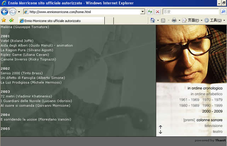Open the 1961 - 1969 decade link
The width and height of the screenshot is (227, 146).
tap(189, 100)
